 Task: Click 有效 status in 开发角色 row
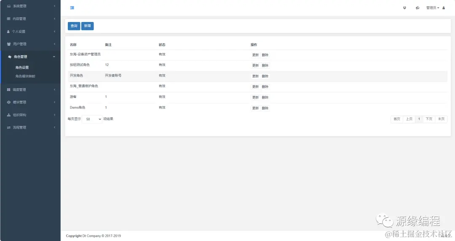point(162,76)
